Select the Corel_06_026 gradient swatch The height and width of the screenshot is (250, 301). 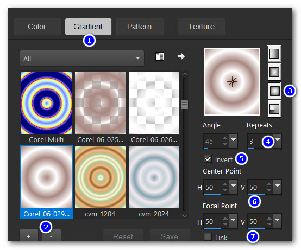(x=154, y=103)
